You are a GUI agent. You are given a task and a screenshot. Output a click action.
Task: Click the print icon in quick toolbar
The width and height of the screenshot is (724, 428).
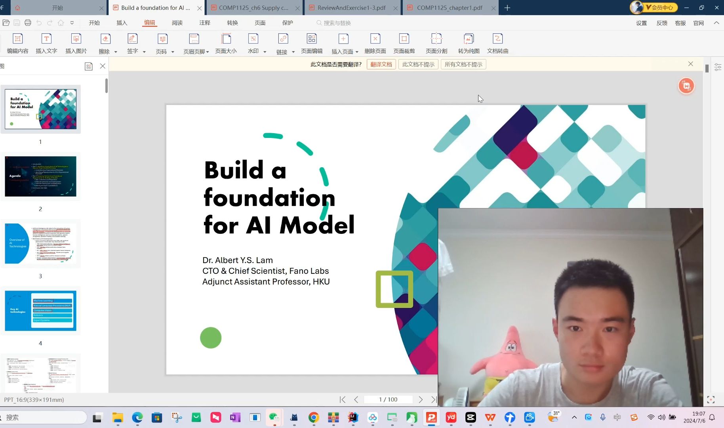pyautogui.click(x=28, y=23)
